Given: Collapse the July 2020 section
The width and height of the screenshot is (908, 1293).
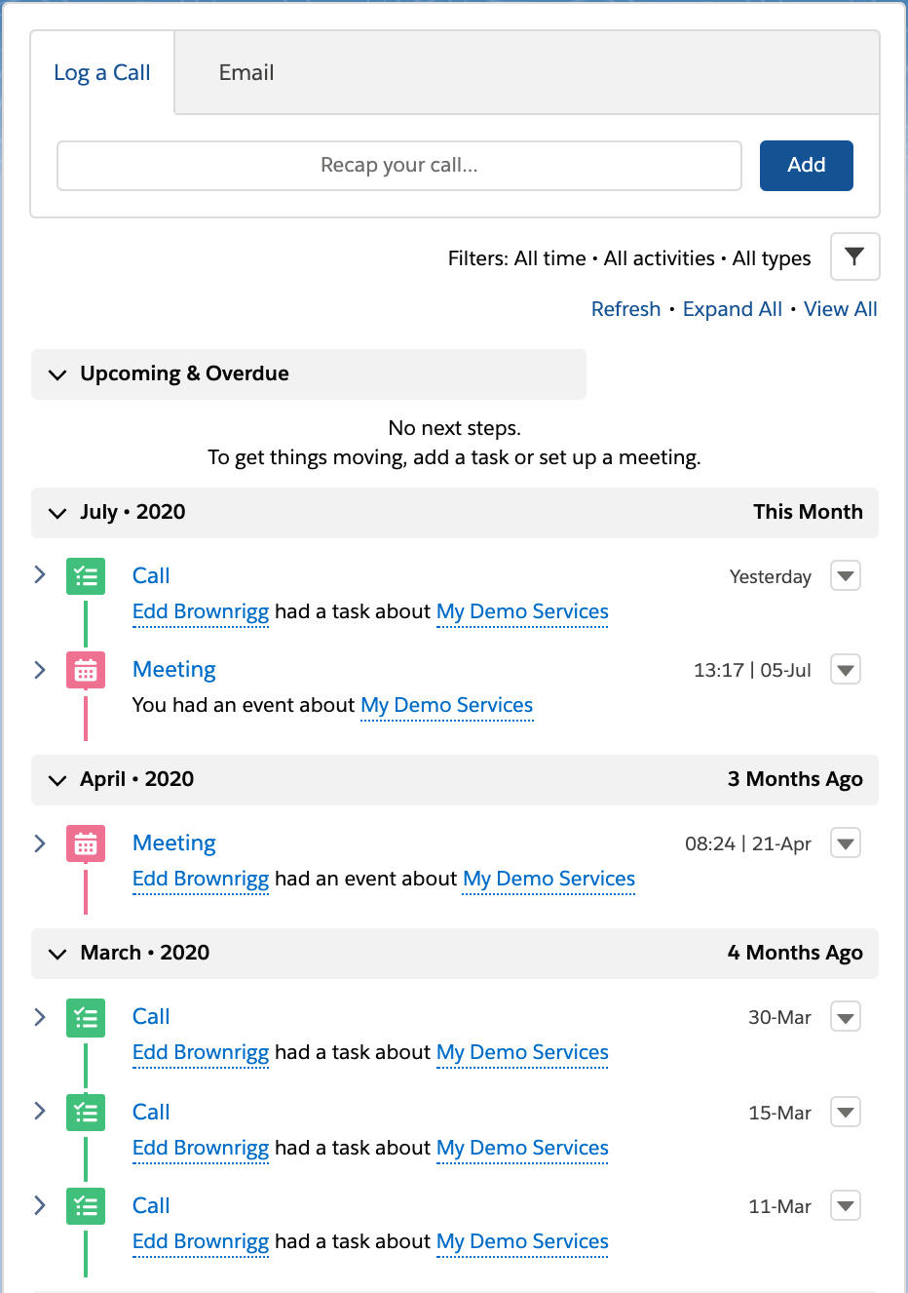Looking at the screenshot, I should 58,513.
